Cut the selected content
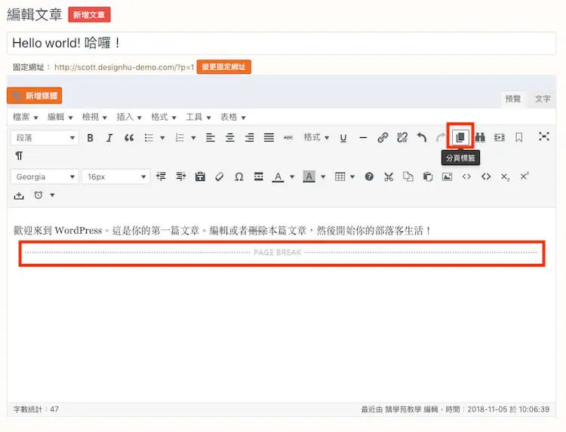The image size is (566, 432). coord(389,176)
